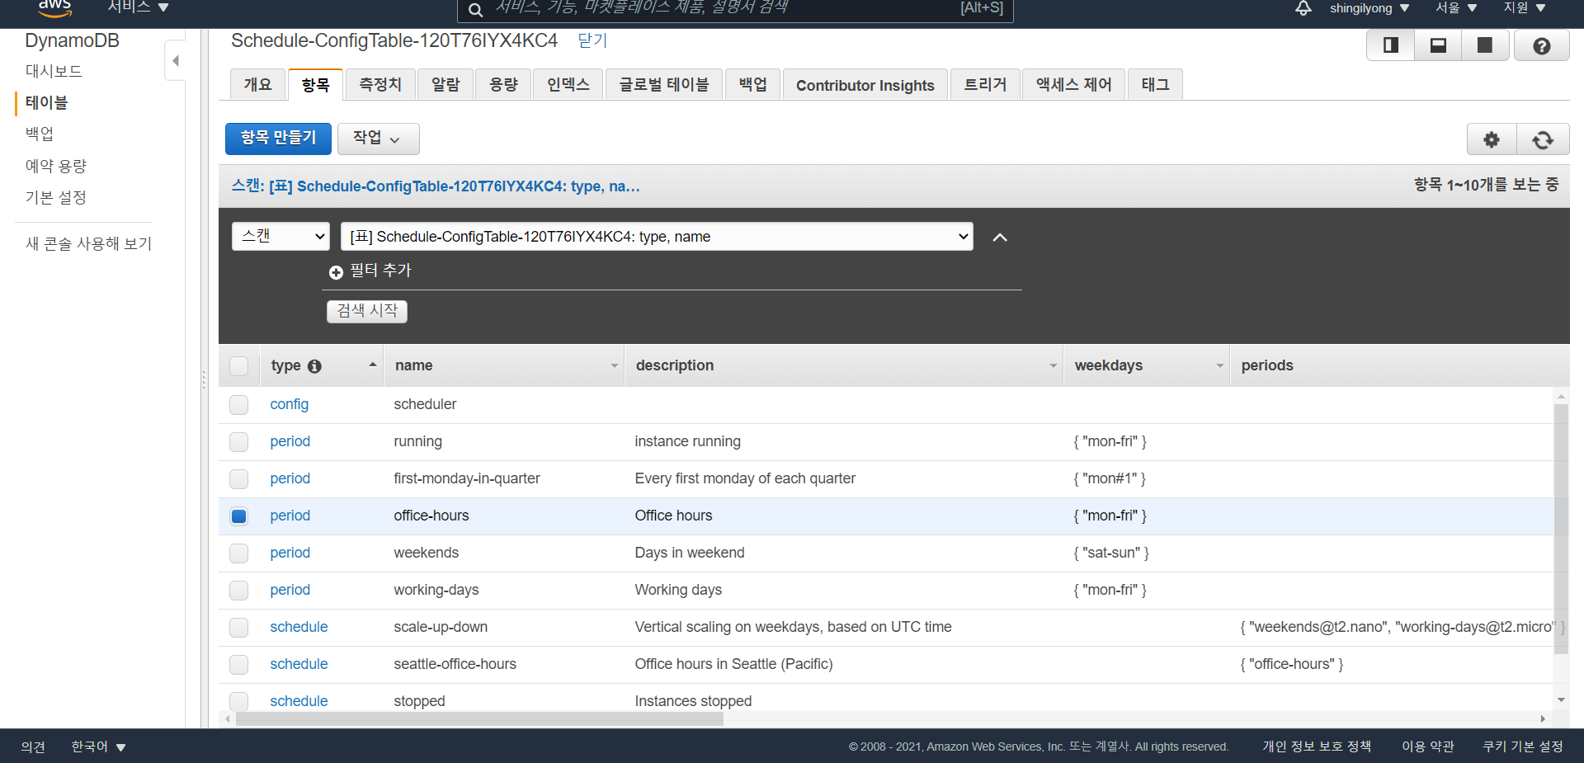Click the 필터 추가 text
This screenshot has height=763, width=1584.
click(x=380, y=271)
